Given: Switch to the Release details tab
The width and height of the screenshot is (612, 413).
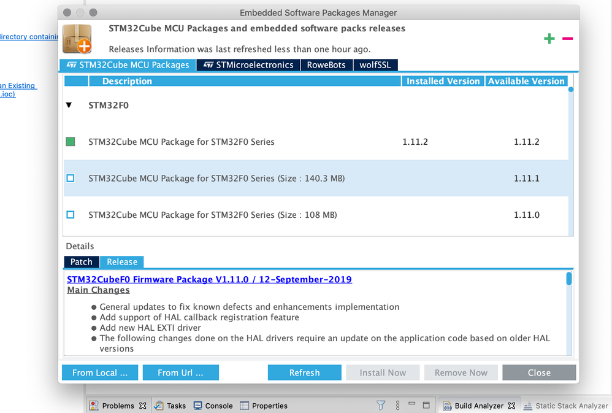Looking at the screenshot, I should click(122, 262).
